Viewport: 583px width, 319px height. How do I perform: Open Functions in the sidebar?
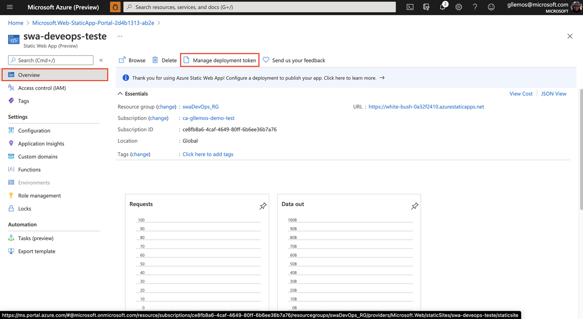29,170
